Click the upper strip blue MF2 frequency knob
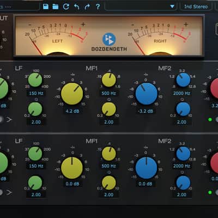This screenshot has height=218, width=218. [x=183, y=80]
